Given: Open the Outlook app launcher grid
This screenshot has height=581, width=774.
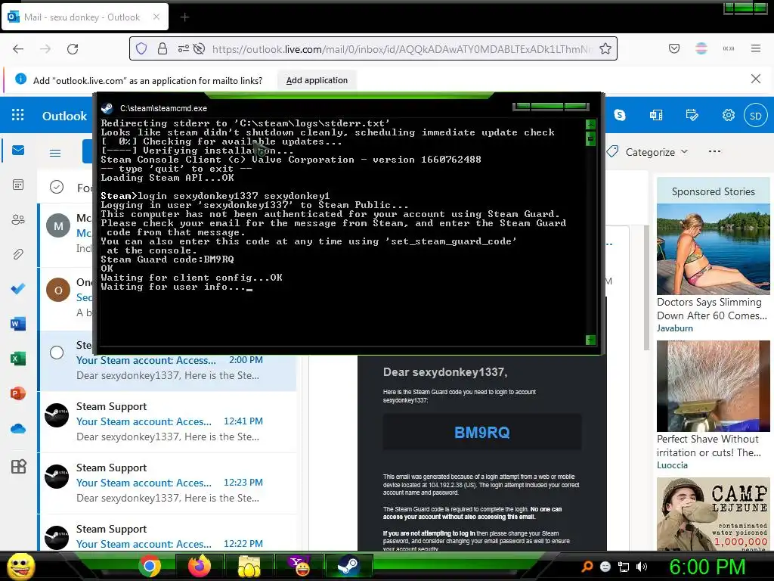Looking at the screenshot, I should [18, 115].
